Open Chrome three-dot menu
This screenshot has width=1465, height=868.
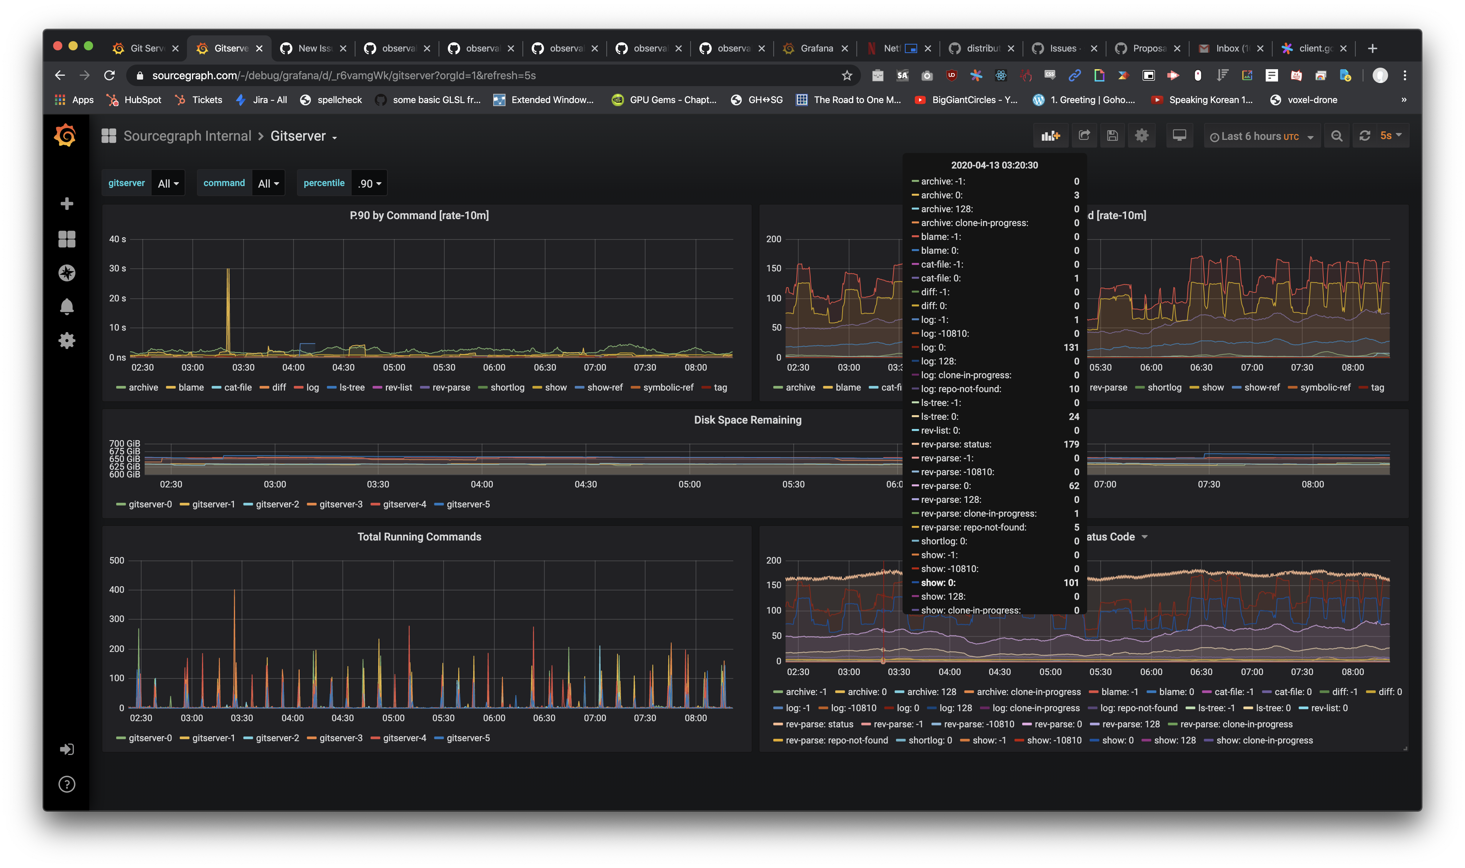1405,75
